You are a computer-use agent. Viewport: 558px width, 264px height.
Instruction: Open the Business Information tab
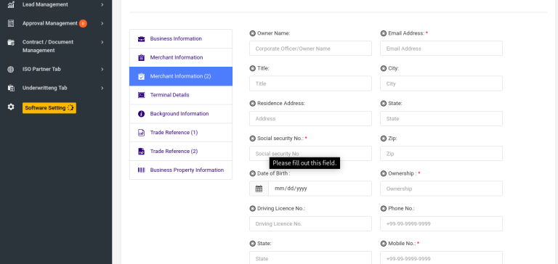[181, 38]
